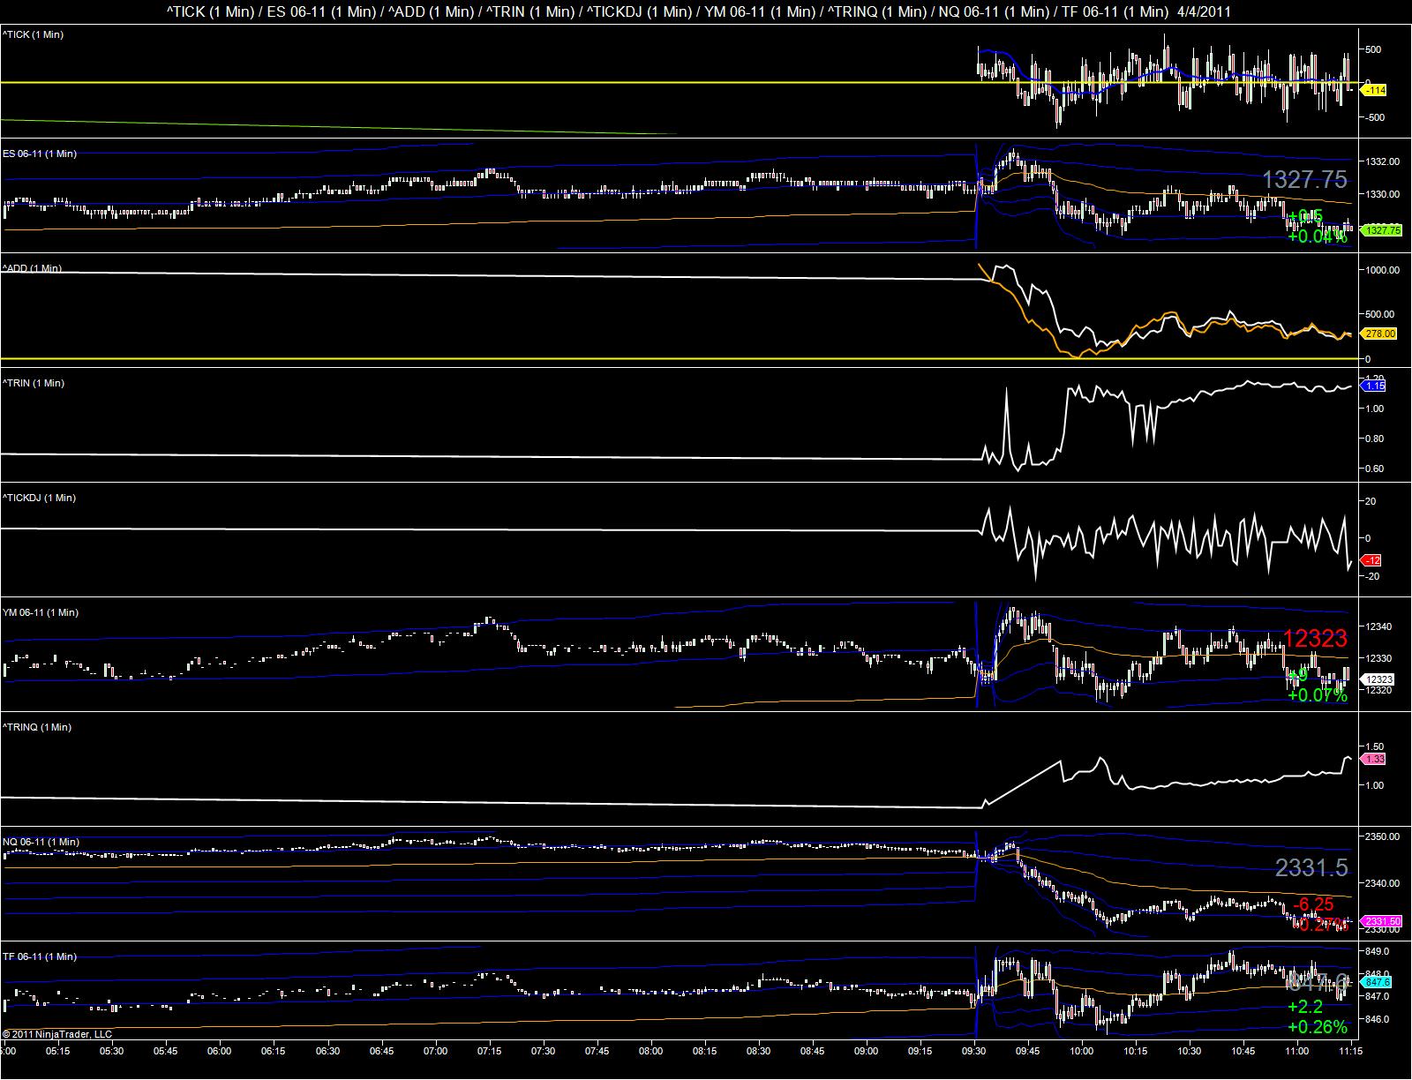Viewport: 1412px width, 1080px height.
Task: Click the 05:15 time axis label
Action: click(x=58, y=1051)
